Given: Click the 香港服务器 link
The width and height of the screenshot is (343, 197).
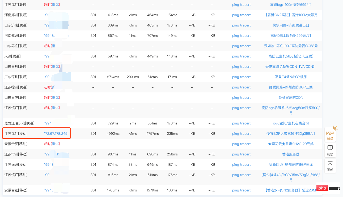Looking at the screenshot, I should coord(291,154).
